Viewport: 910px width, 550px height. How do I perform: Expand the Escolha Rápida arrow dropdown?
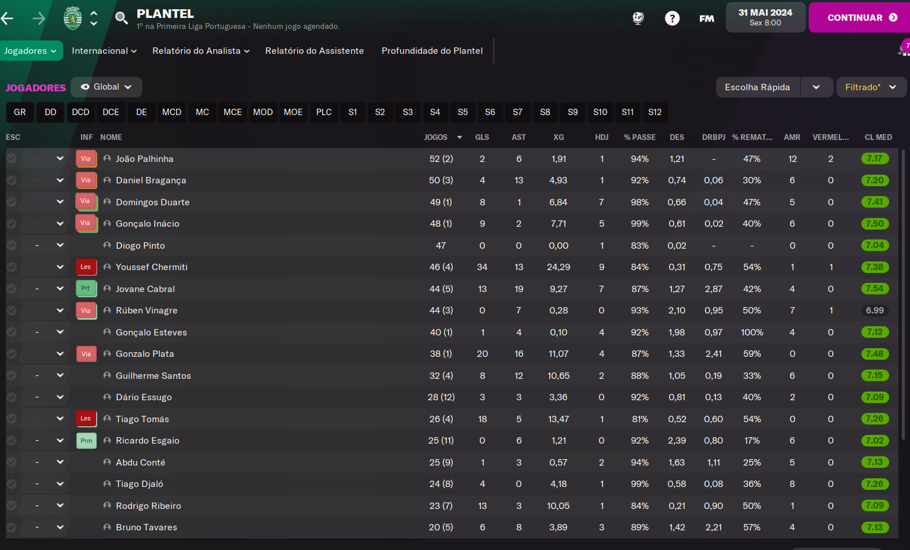816,87
